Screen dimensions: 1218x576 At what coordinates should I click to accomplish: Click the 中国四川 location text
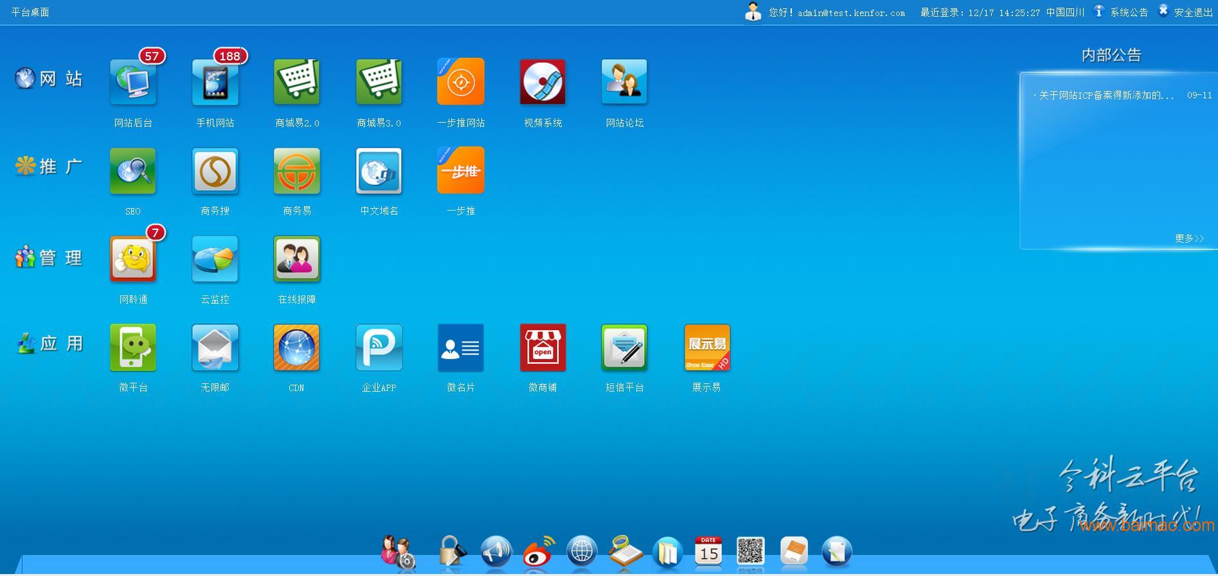click(x=1065, y=12)
